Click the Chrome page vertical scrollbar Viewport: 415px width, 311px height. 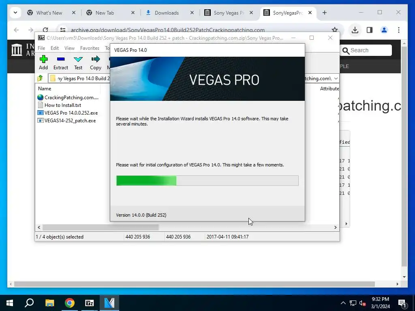click(x=404, y=156)
